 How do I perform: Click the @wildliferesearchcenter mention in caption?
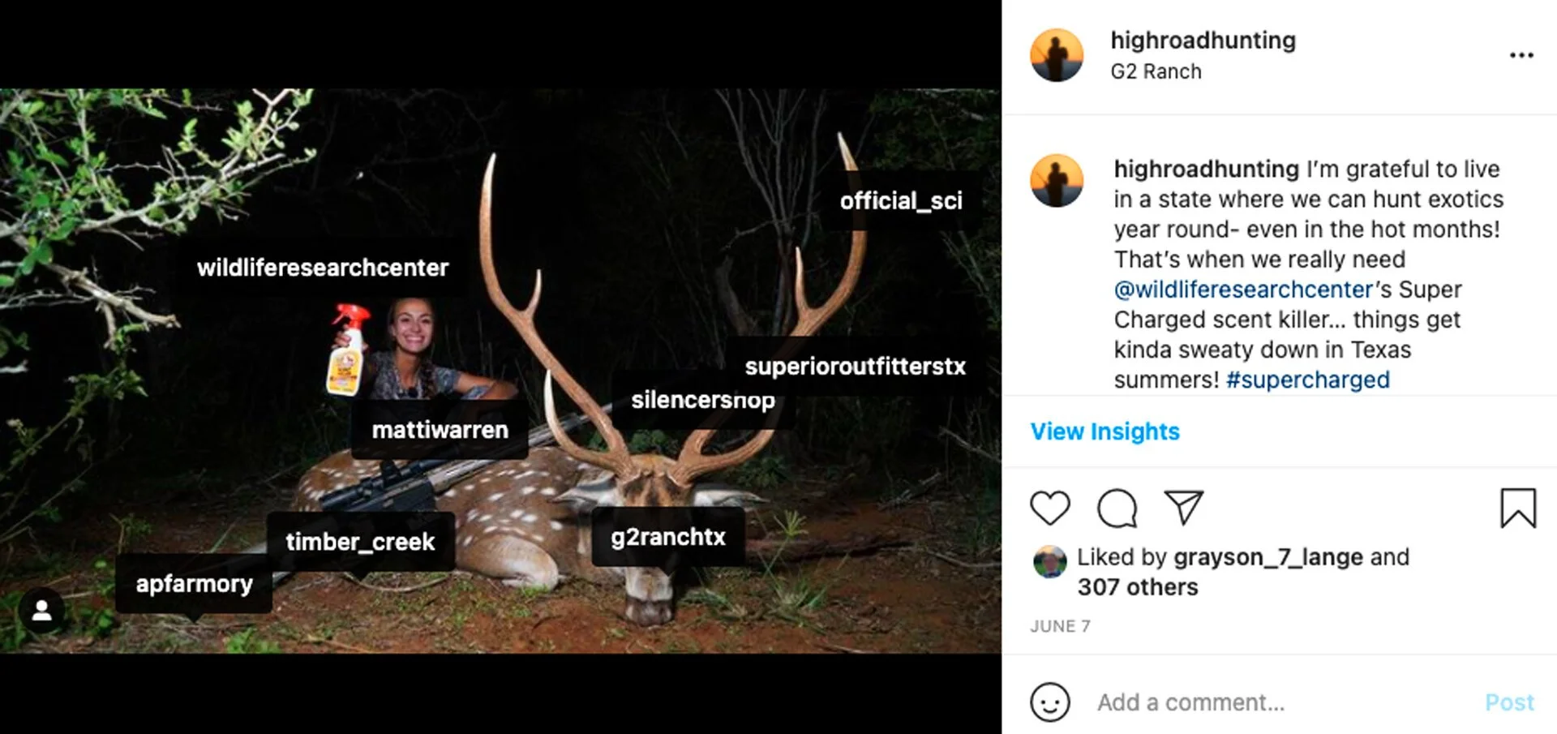pyautogui.click(x=1243, y=290)
